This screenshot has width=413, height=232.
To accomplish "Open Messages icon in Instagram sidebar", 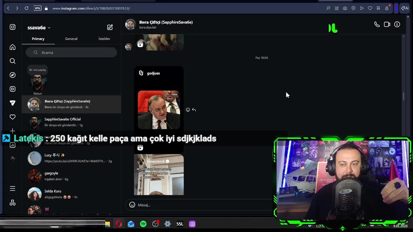I will pyautogui.click(x=13, y=103).
